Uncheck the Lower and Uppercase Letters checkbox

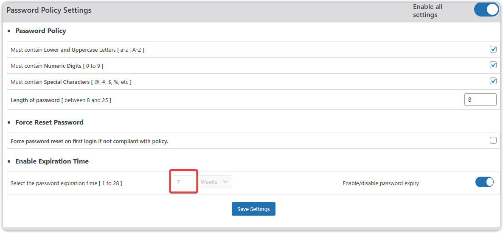pyautogui.click(x=493, y=49)
